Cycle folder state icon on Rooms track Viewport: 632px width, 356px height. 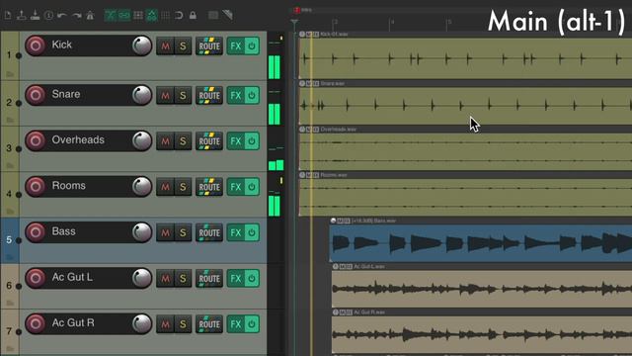pos(10,211)
